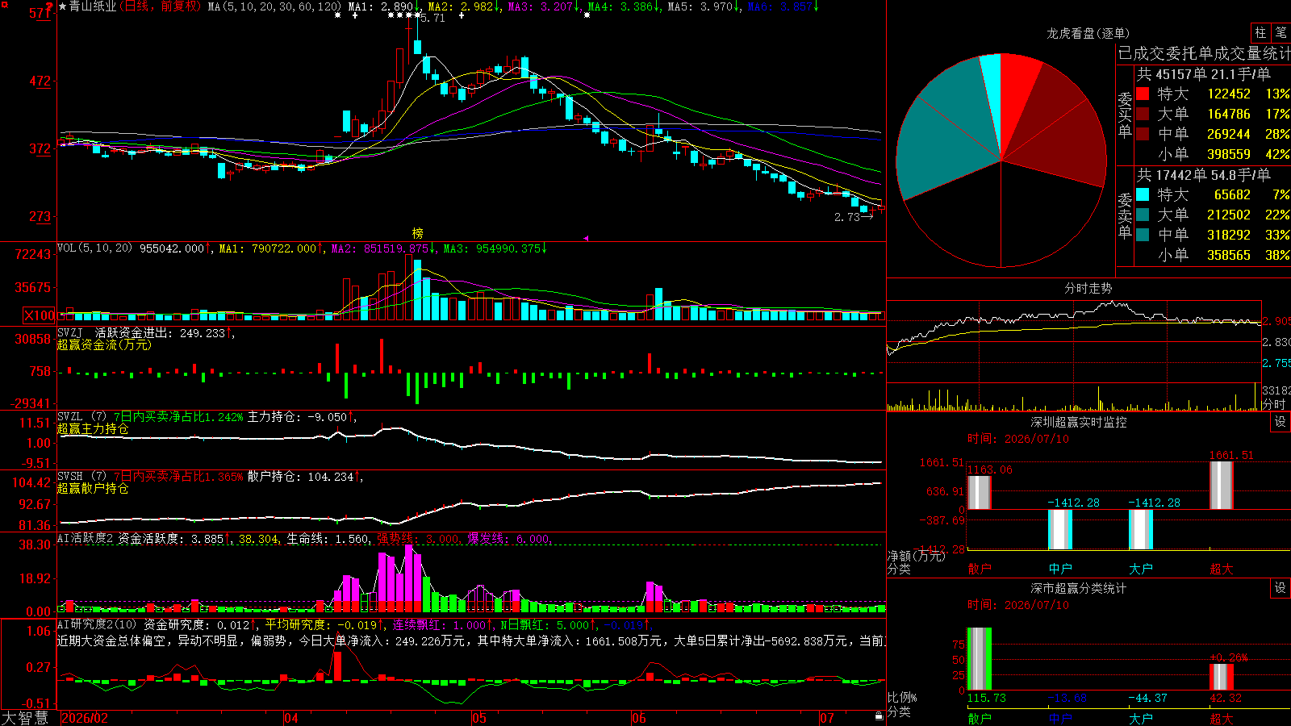
Task: Select the SVZL (7) indicator label
Action: (x=81, y=417)
